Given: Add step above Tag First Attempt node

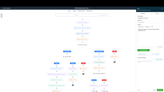Looking at the screenshot, I should coord(57,72).
